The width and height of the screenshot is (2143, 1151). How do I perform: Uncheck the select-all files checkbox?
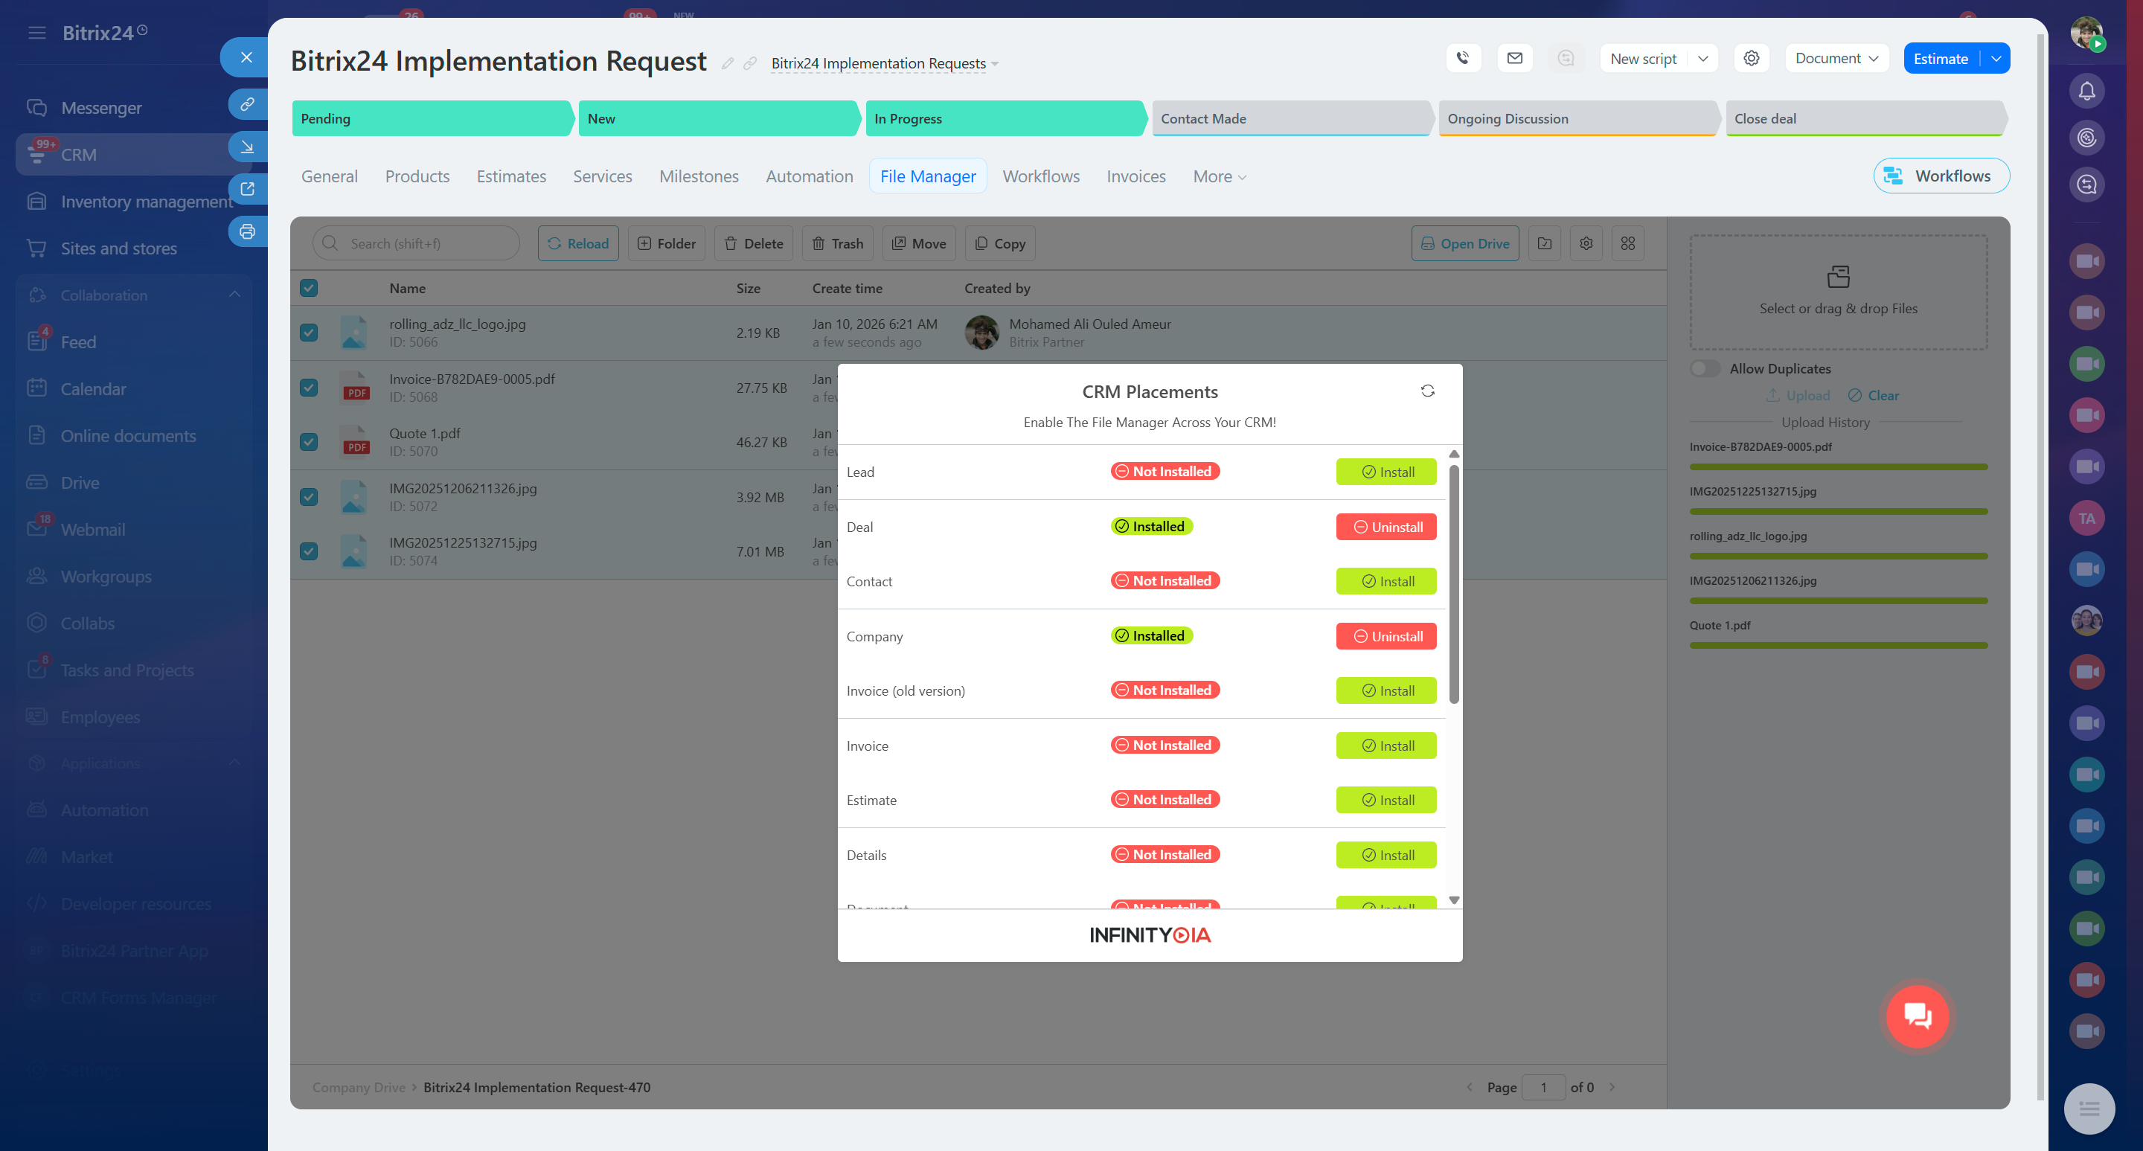click(x=309, y=288)
